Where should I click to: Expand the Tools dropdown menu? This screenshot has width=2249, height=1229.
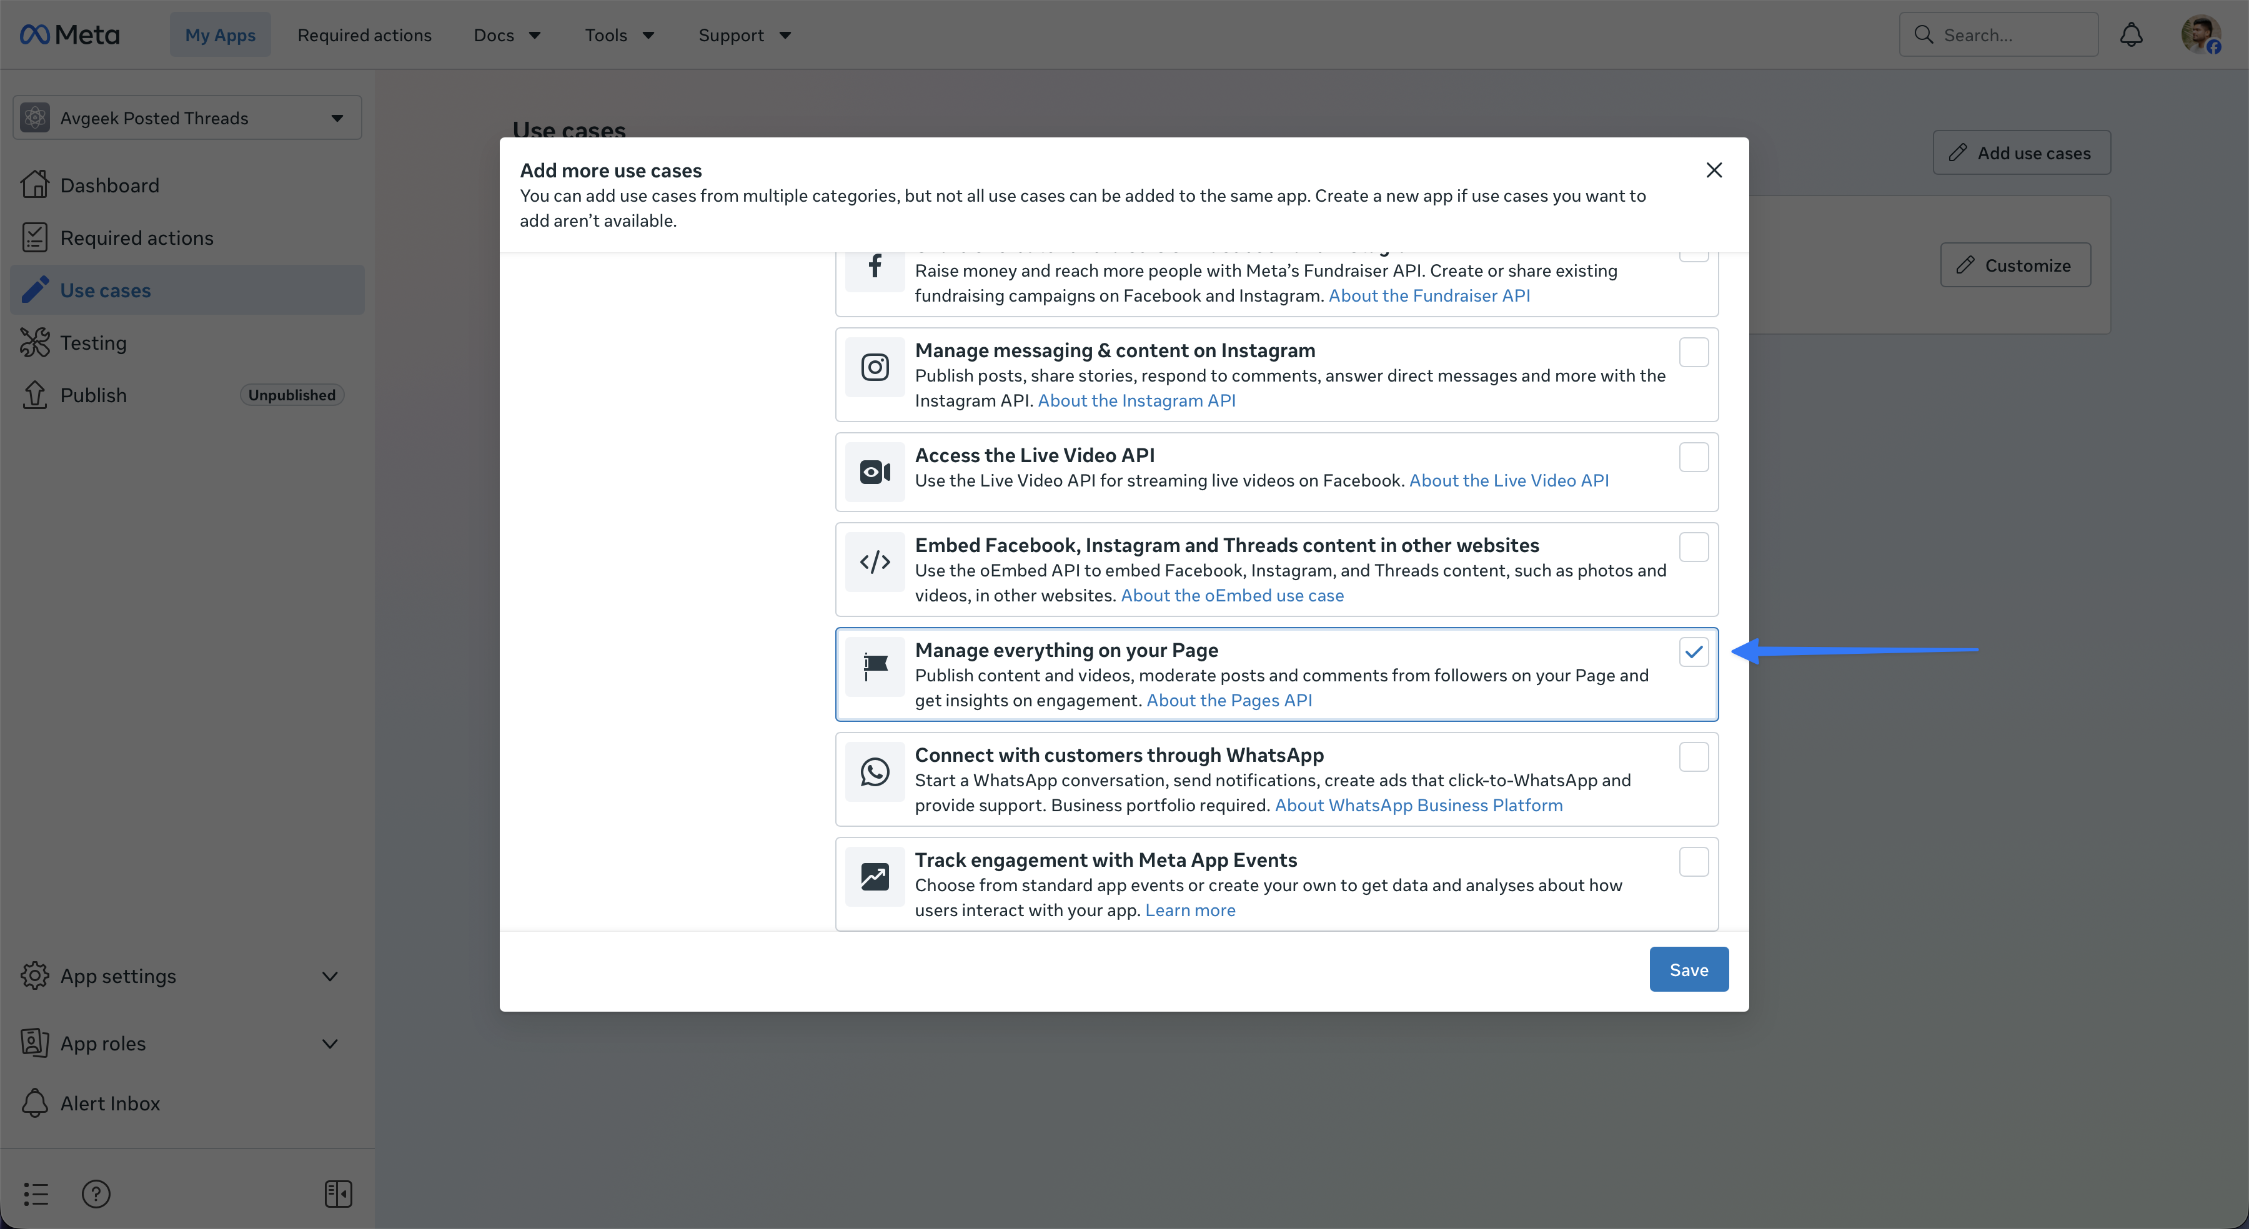[x=619, y=35]
